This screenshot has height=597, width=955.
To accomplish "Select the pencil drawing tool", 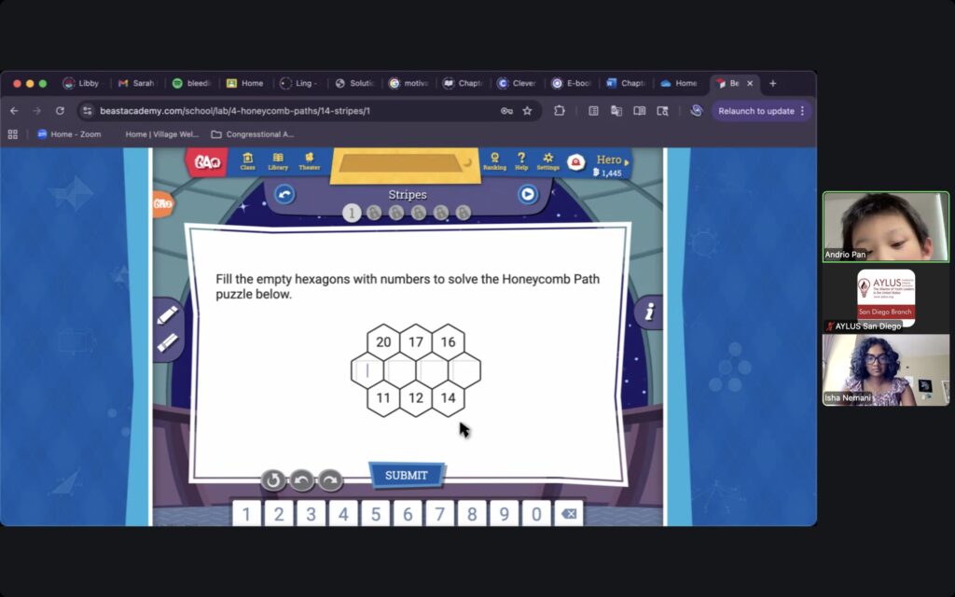I will click(x=168, y=315).
